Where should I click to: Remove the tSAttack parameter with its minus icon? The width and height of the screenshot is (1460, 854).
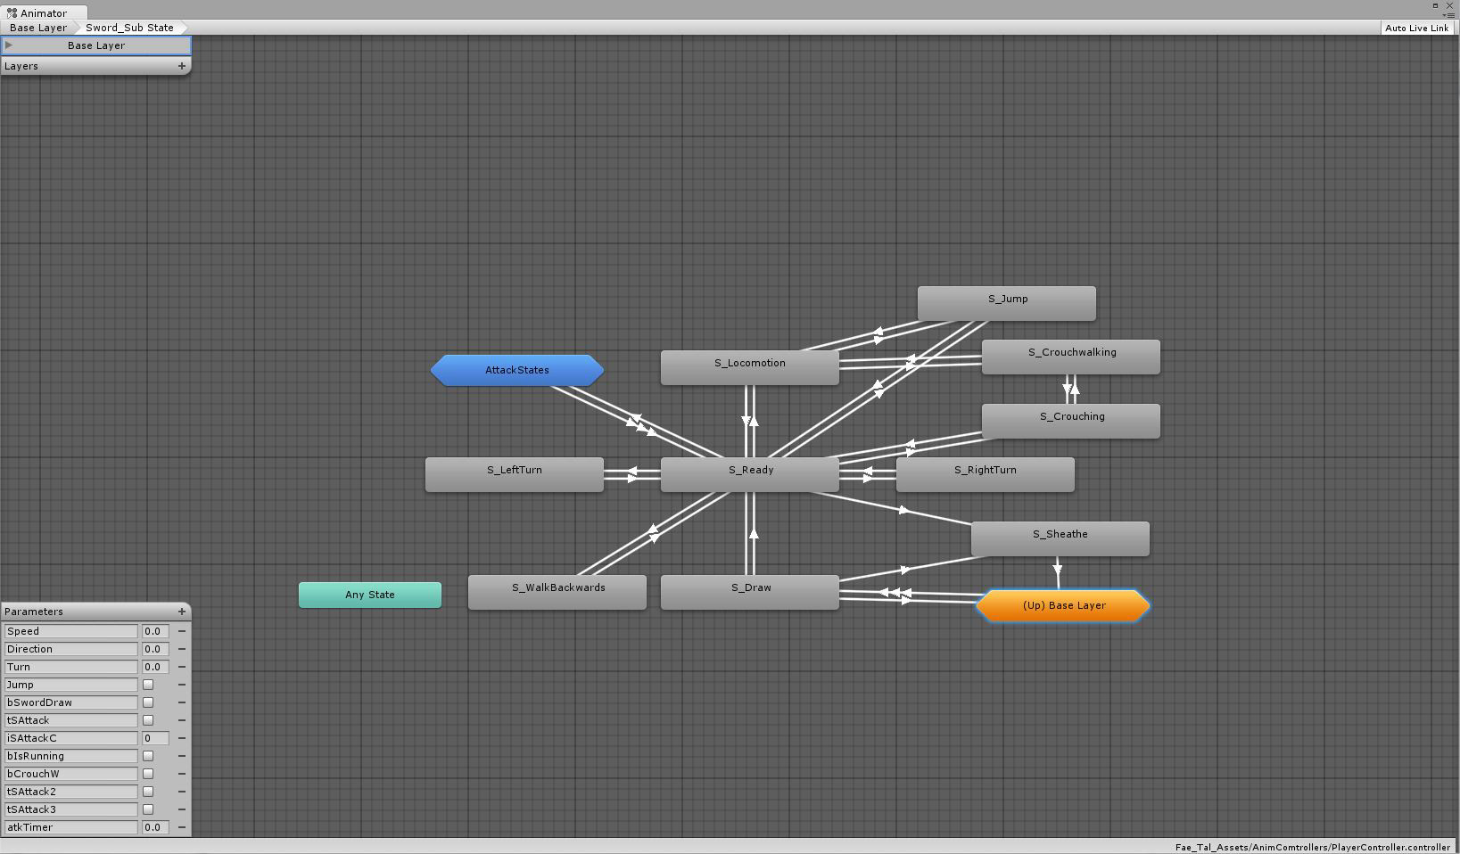click(182, 720)
